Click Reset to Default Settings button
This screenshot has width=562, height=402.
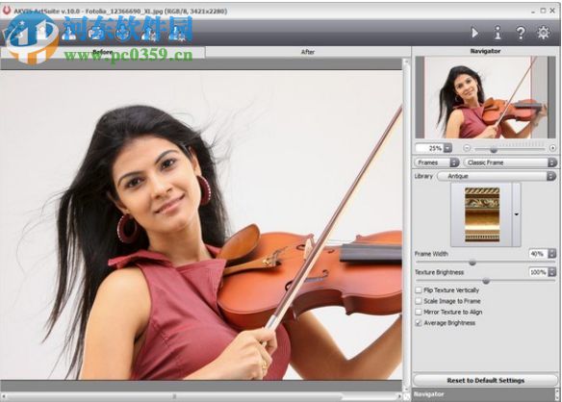point(485,381)
